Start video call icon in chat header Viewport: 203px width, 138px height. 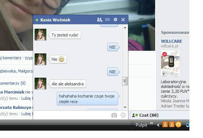tap(108, 20)
